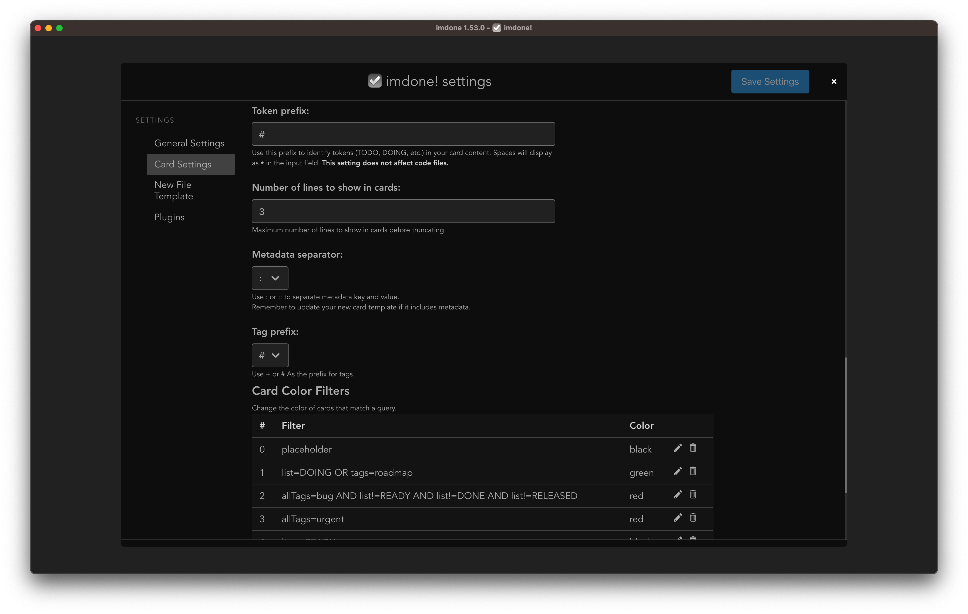
Task: Go to New File Template section
Action: tap(191, 190)
